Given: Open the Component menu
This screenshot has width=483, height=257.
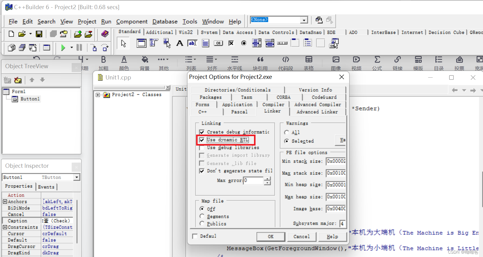Looking at the screenshot, I should click(132, 21).
